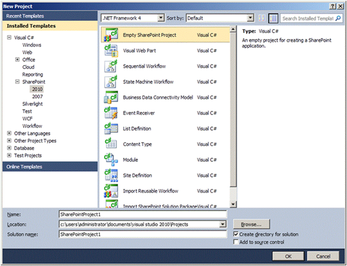Screen dimensions: 347x266
Task: Click the Content Type template icon
Action: 111,144
